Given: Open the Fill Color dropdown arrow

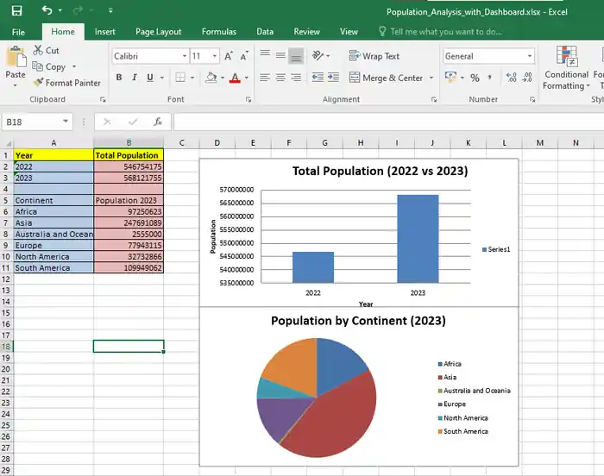Looking at the screenshot, I should click(223, 78).
